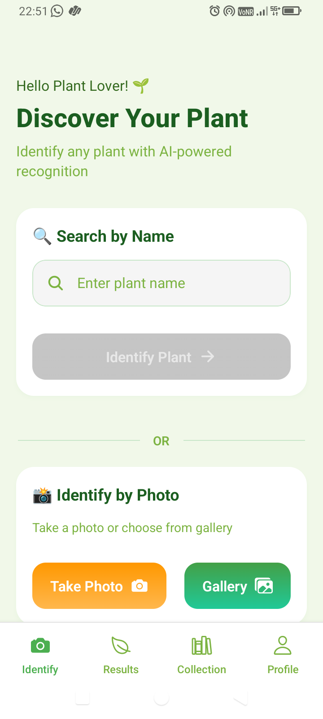Click the green search icon in input
Image resolution: width=323 pixels, height=719 pixels.
[x=56, y=283]
